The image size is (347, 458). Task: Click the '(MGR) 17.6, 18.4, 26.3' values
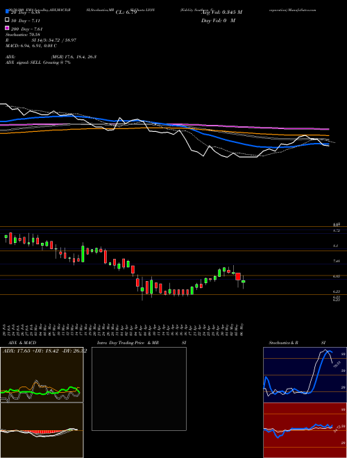[x=74, y=57]
